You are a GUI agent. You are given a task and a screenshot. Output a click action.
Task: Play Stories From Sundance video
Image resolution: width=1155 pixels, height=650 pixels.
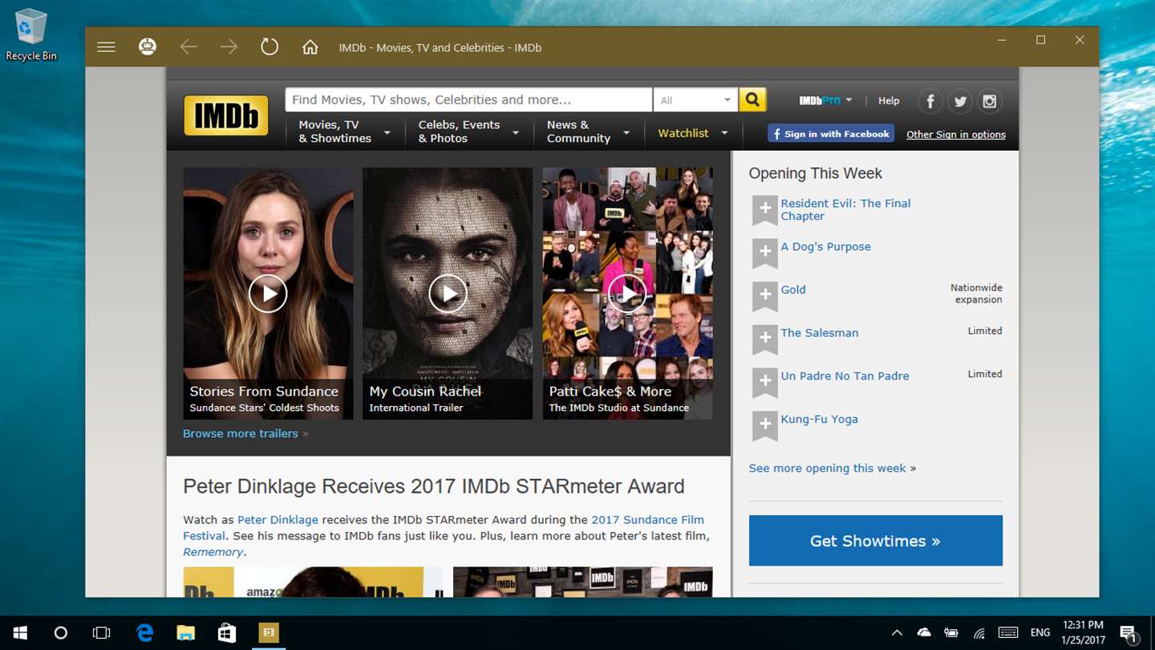click(x=268, y=294)
